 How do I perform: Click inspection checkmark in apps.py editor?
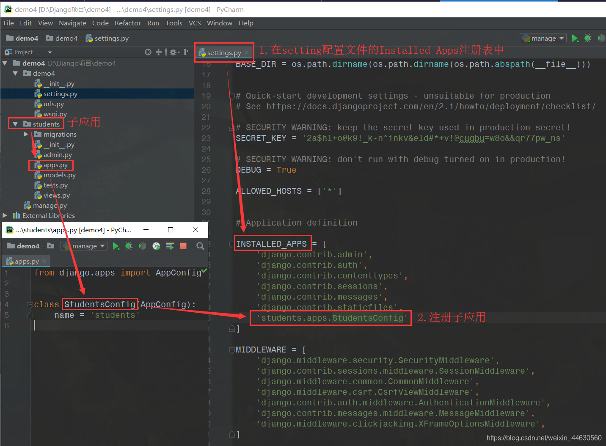click(204, 271)
